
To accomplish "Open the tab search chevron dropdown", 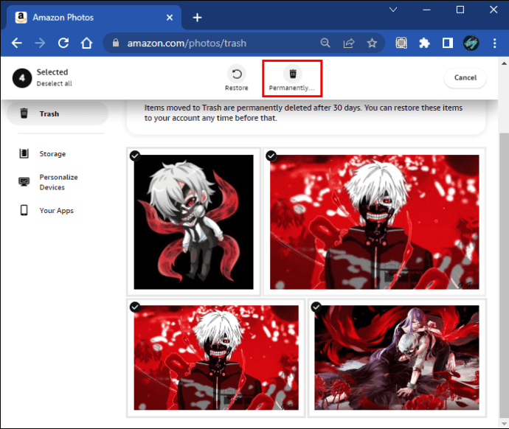I will click(x=393, y=10).
